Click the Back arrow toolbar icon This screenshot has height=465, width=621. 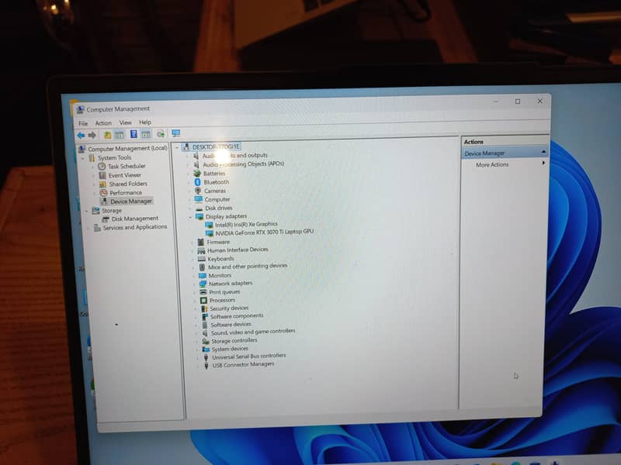pos(81,136)
